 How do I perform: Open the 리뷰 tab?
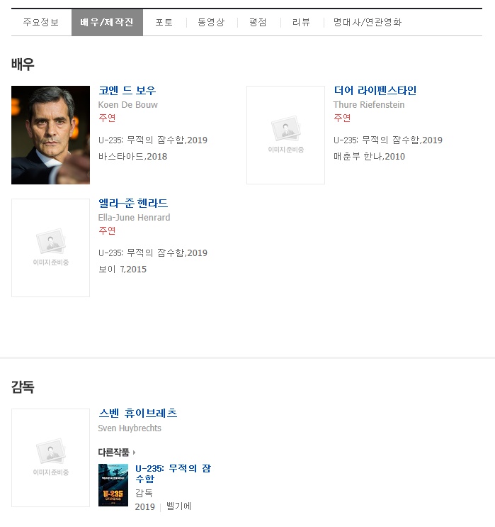301,23
